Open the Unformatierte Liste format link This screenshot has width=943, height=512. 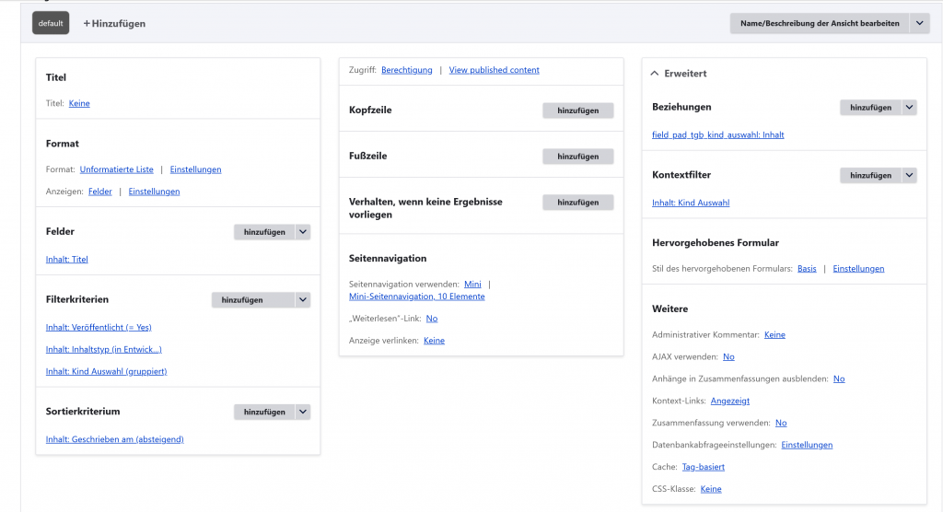116,169
